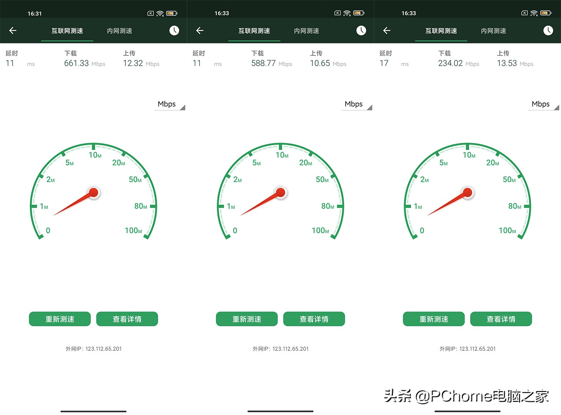Open history clock icon on 661.33 Mbps screen
Viewport: 561px width, 415px height.
point(174,31)
